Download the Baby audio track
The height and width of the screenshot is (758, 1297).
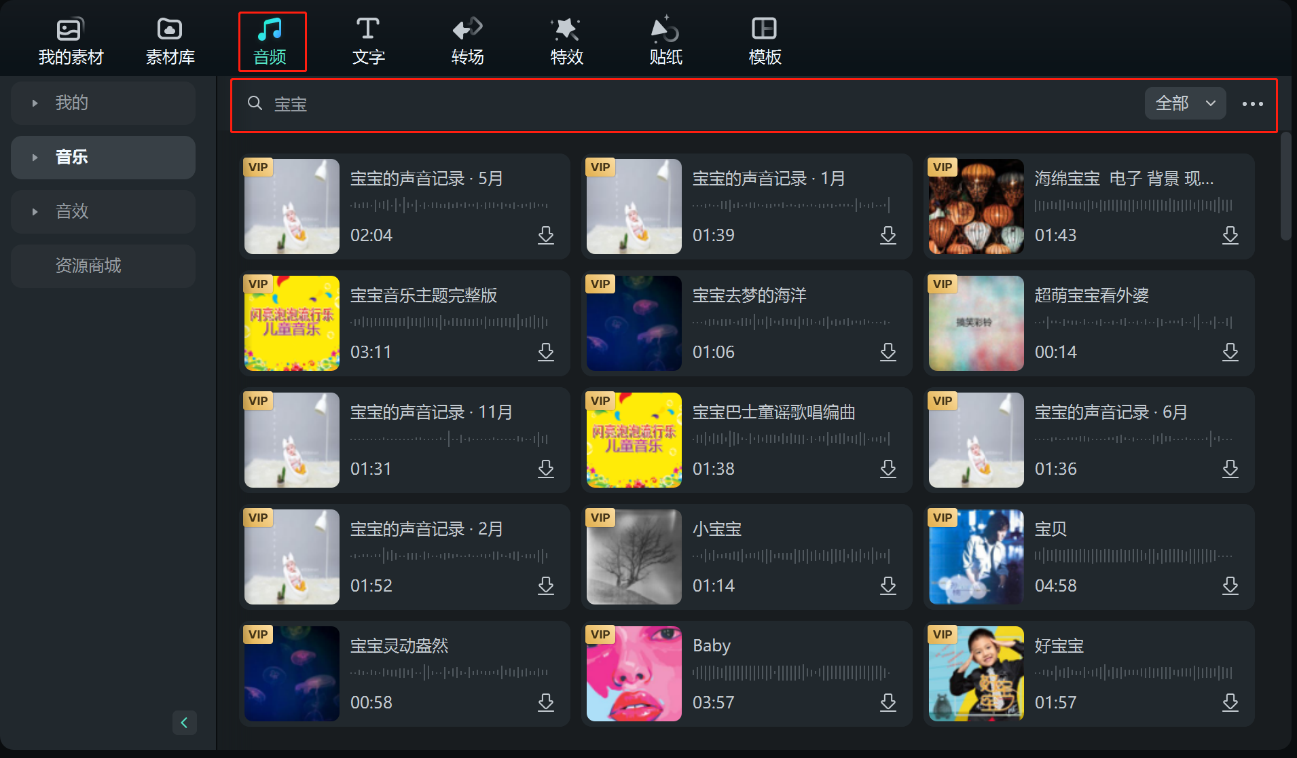click(x=889, y=702)
